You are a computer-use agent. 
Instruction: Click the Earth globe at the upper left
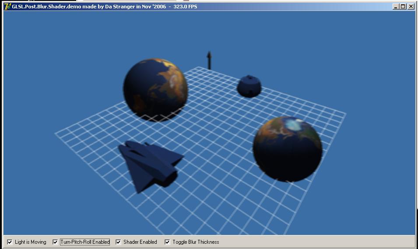click(156, 90)
